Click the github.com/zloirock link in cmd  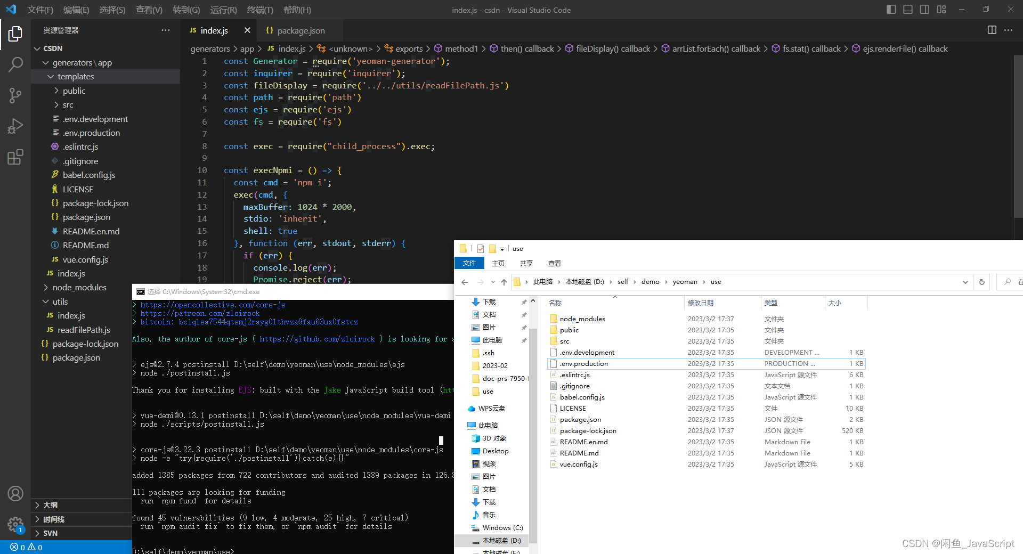[x=318, y=339]
